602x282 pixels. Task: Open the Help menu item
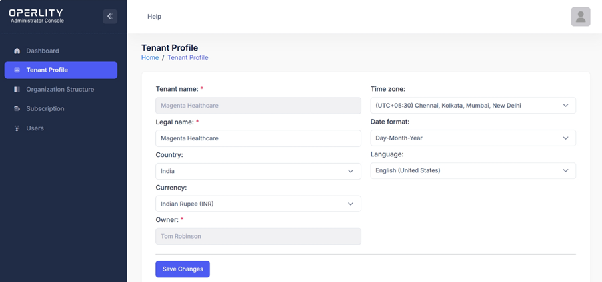(154, 17)
